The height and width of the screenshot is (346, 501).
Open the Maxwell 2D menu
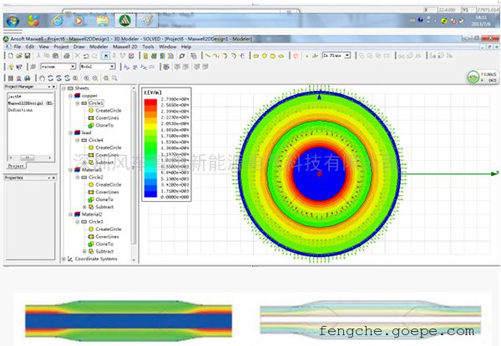pos(124,47)
